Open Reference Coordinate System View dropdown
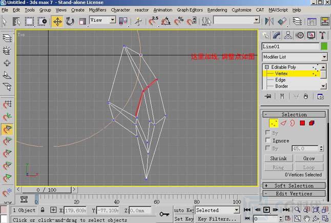Screen dimensions: 331x223 [113, 20]
